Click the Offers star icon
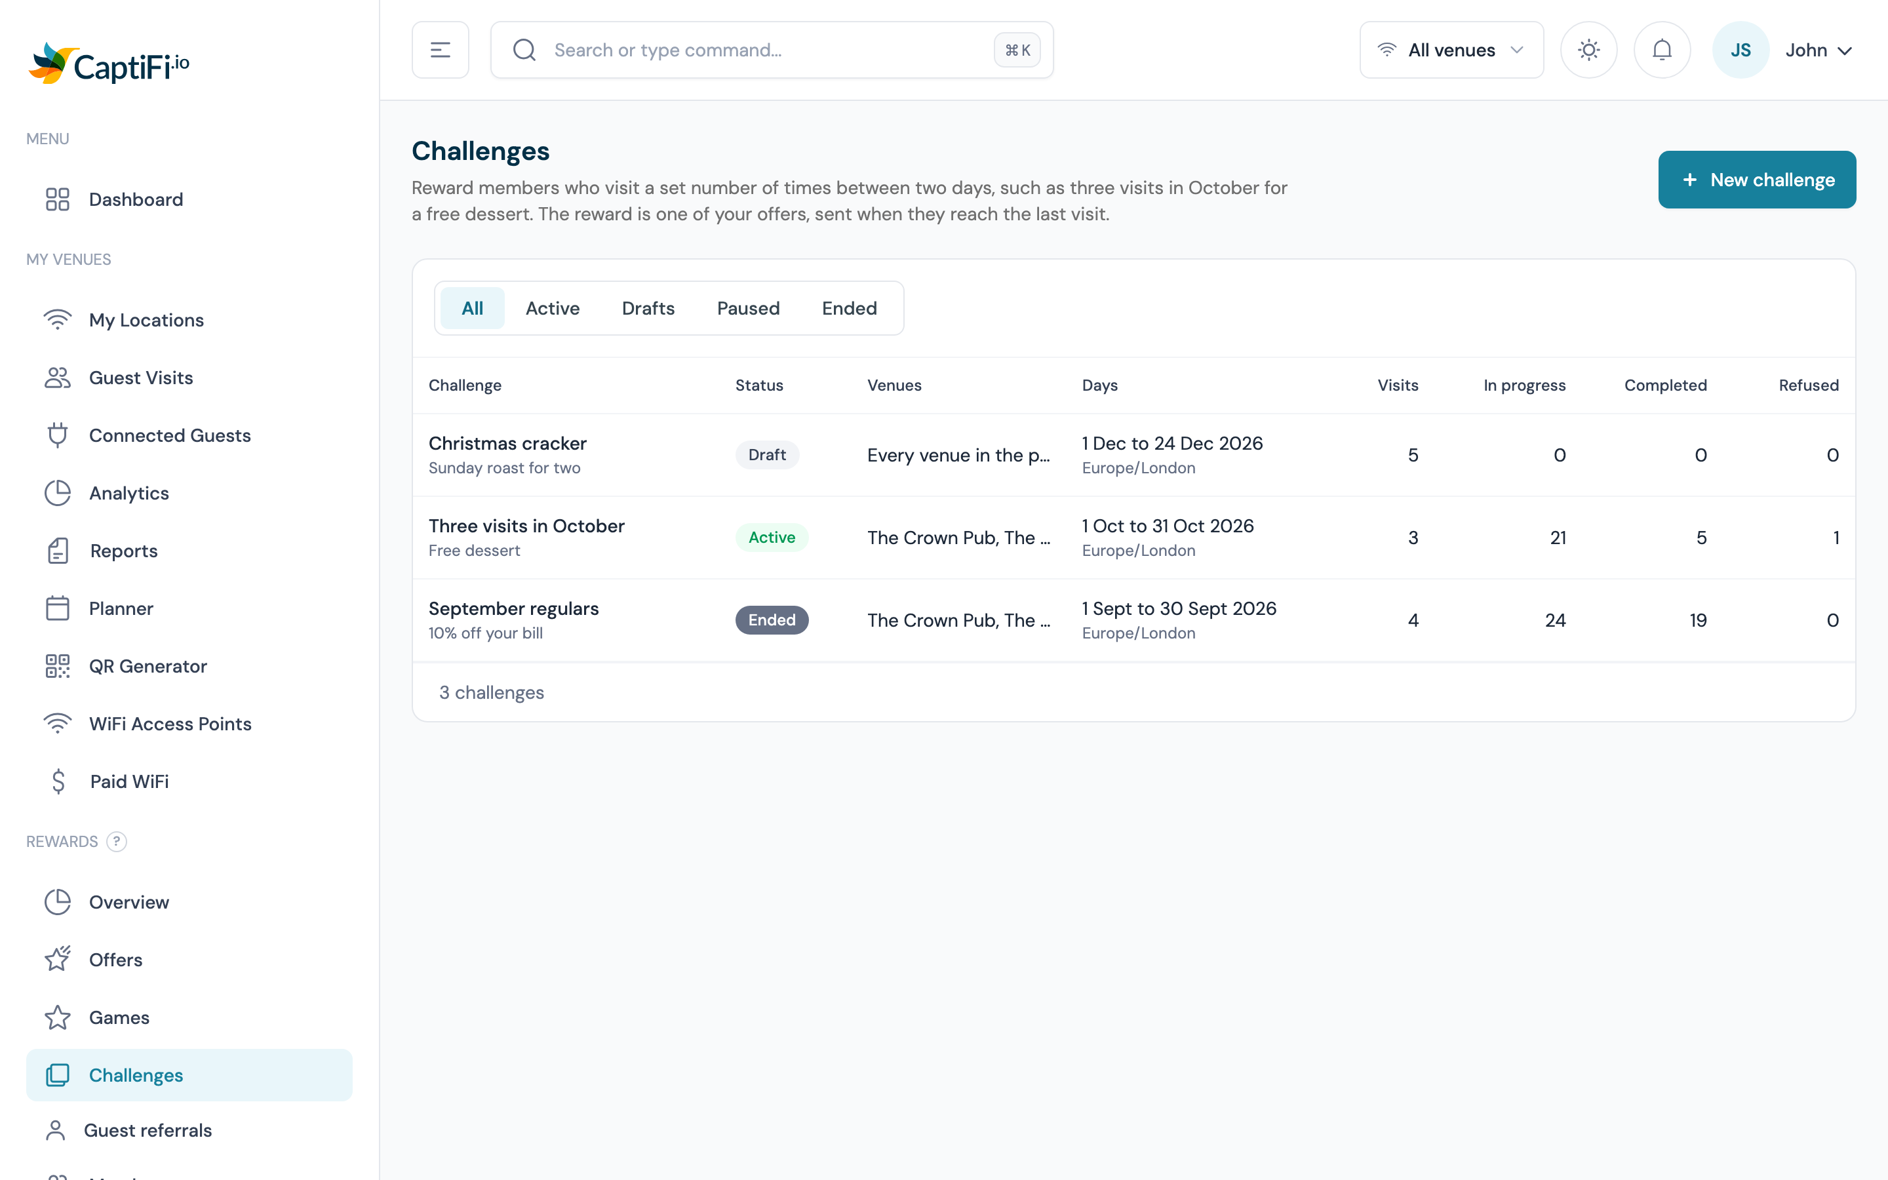This screenshot has height=1180, width=1888. [x=58, y=959]
